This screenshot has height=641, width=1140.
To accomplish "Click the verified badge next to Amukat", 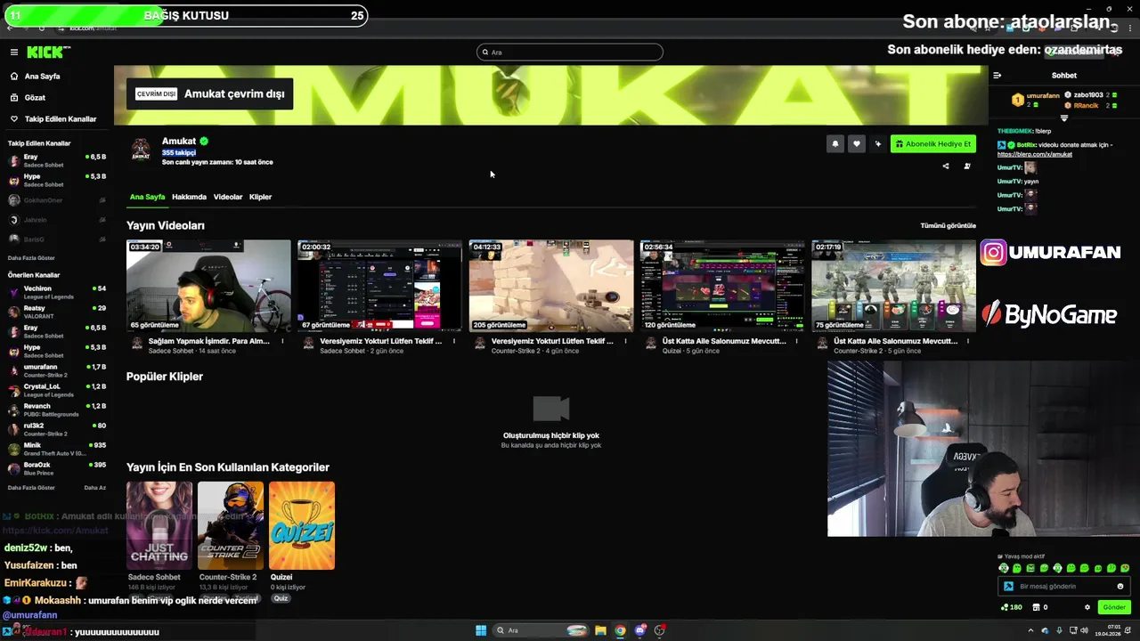I will pyautogui.click(x=204, y=142).
